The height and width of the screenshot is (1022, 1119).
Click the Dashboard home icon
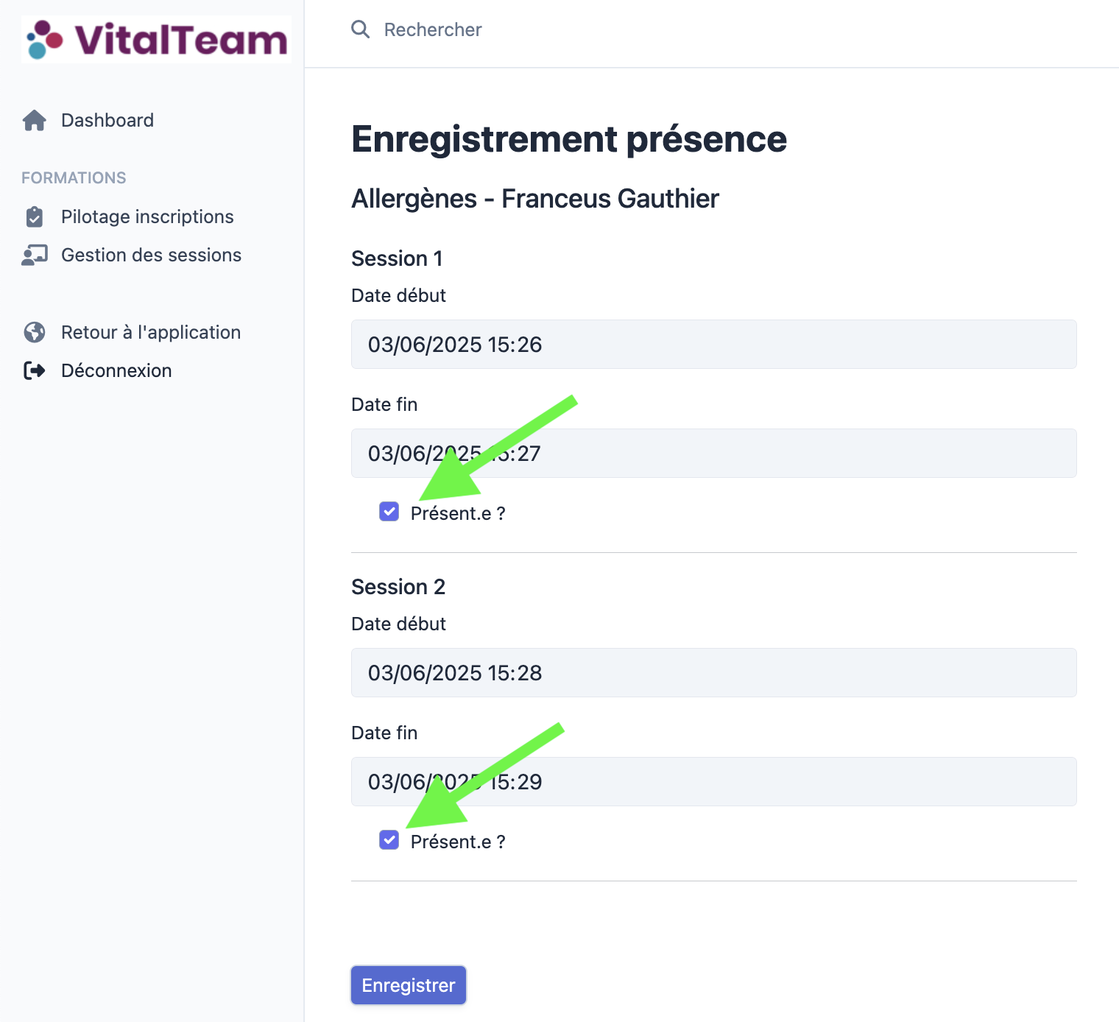click(x=35, y=121)
